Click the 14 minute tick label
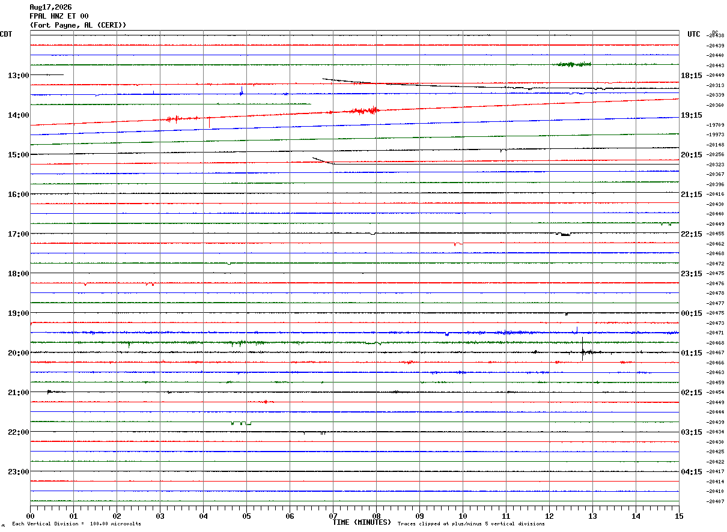727x532 pixels. (636, 516)
